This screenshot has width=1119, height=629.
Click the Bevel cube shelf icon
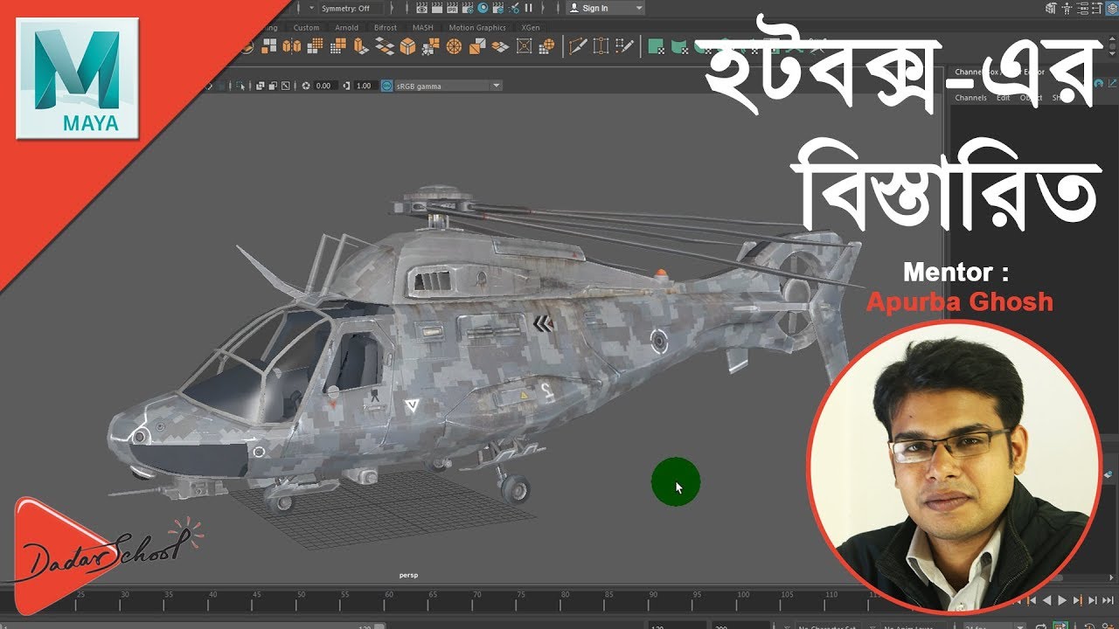pos(407,45)
